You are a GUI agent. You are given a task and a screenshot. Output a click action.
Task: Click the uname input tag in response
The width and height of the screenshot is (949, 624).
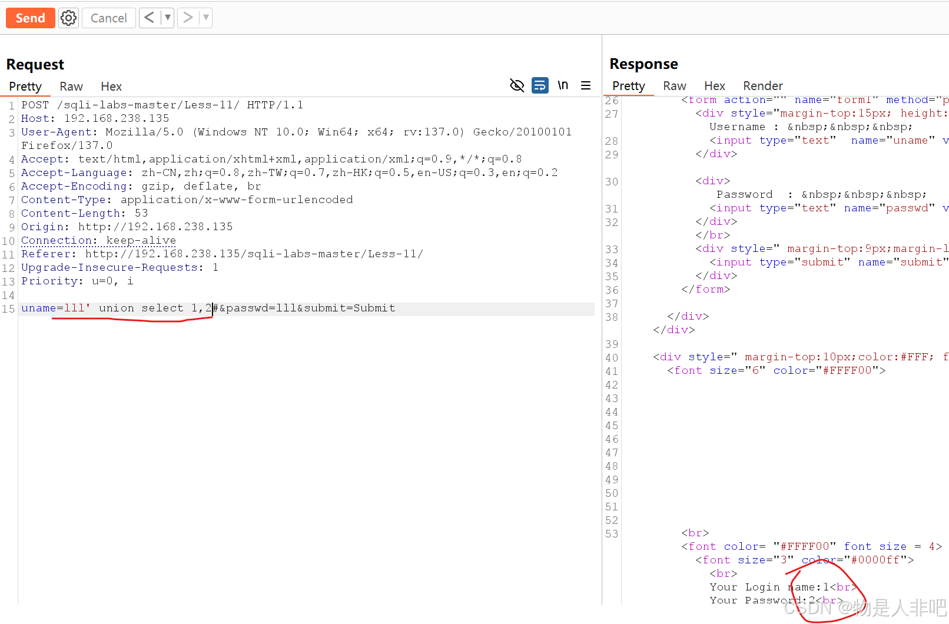tap(829, 141)
